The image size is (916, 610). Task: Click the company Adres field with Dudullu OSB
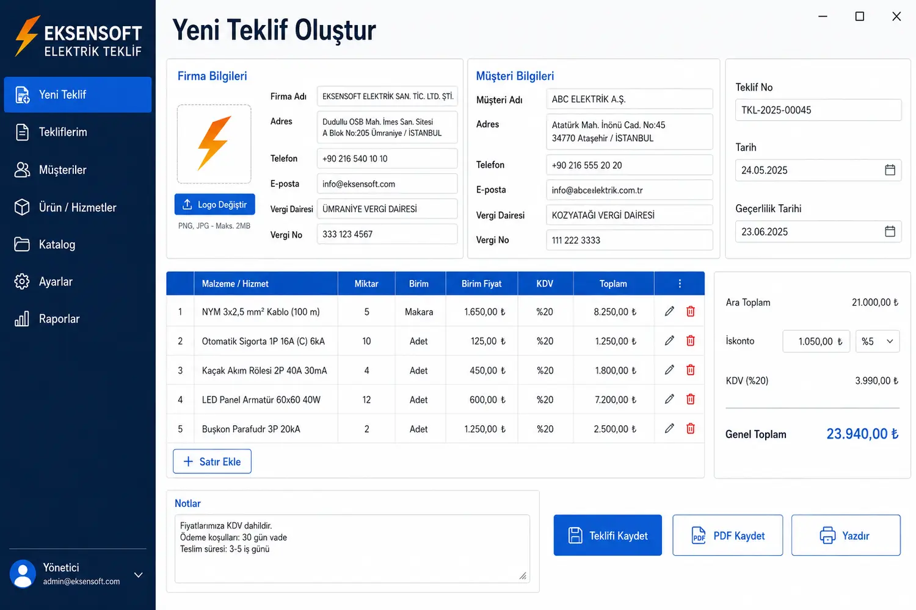[x=387, y=127]
